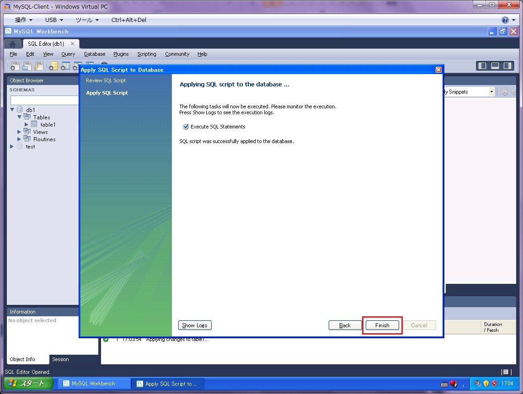Send Ctrl+Alt+Del to the virtual machine

129,20
